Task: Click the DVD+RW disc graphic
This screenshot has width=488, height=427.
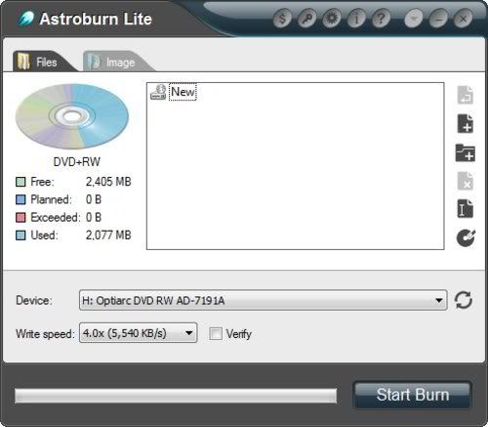Action: (x=72, y=116)
